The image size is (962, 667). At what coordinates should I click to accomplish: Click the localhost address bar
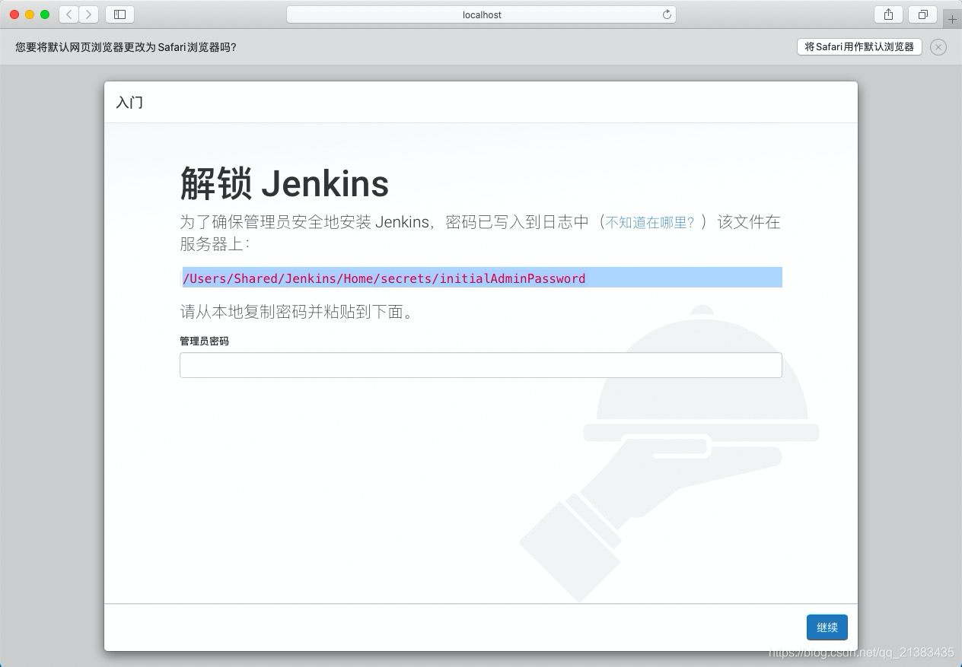481,14
